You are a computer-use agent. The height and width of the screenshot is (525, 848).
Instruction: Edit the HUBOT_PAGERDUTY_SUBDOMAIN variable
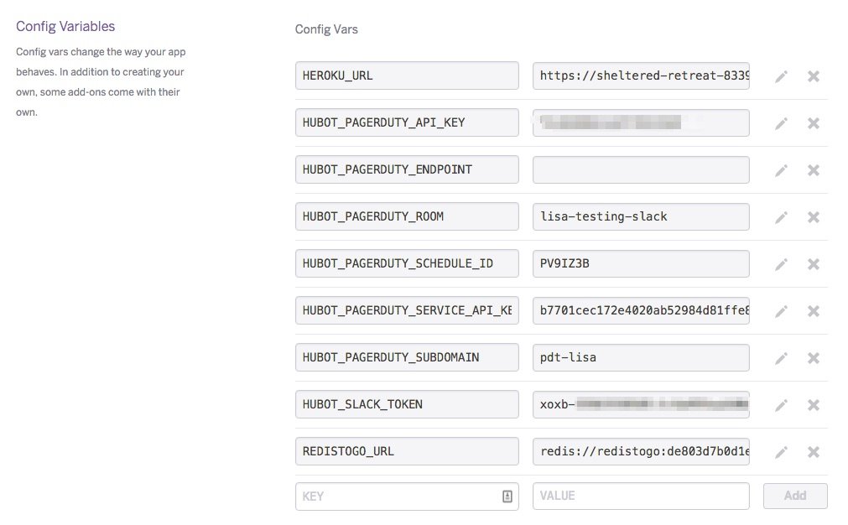click(x=781, y=358)
